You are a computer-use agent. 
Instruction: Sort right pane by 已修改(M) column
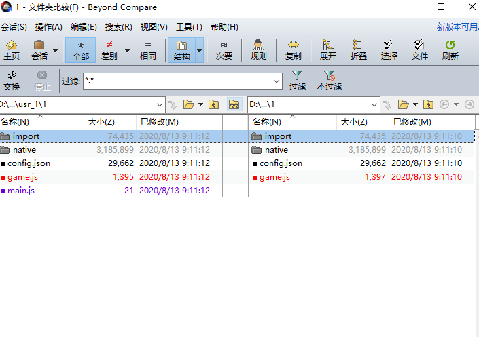pos(432,122)
